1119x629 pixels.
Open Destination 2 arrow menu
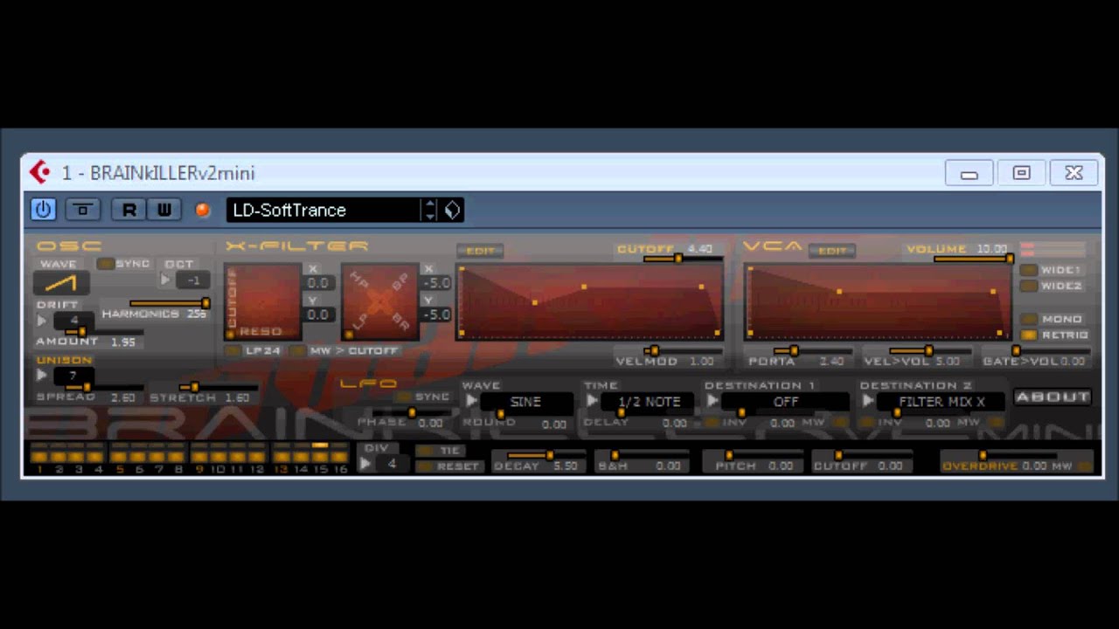867,401
